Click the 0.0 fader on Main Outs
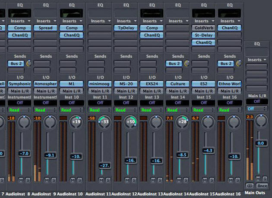Screen dimensions: 272x198 (x=261, y=143)
